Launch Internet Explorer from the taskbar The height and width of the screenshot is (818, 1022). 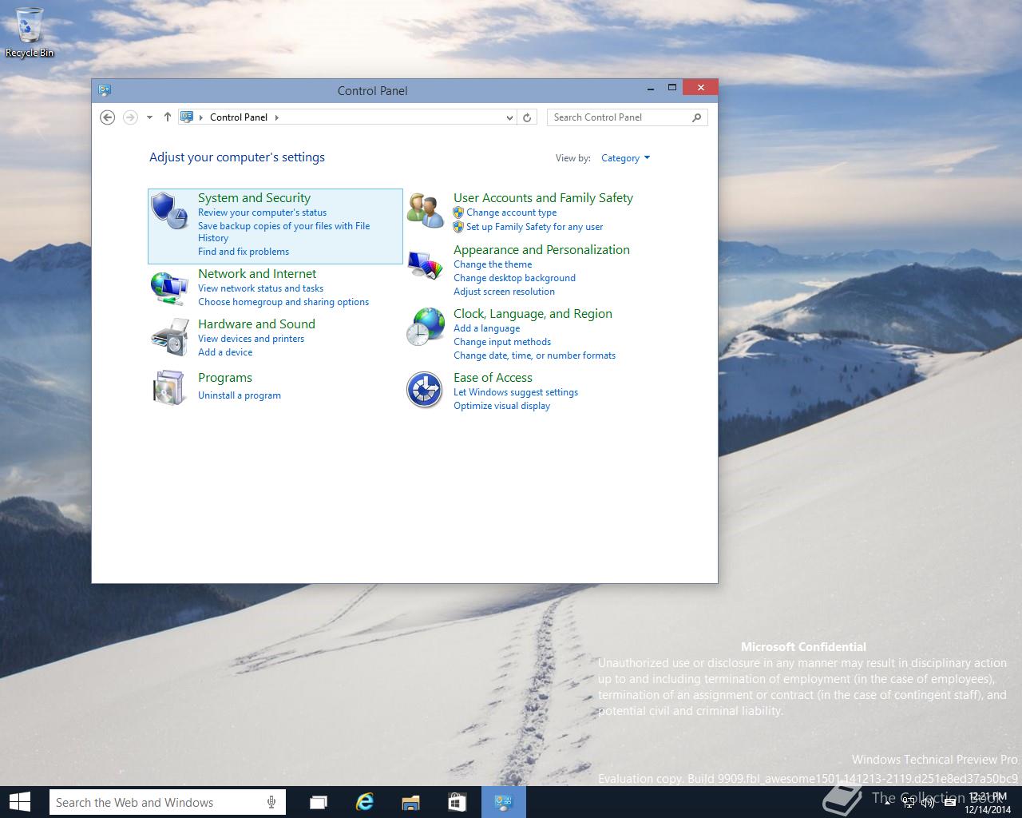pyautogui.click(x=365, y=802)
